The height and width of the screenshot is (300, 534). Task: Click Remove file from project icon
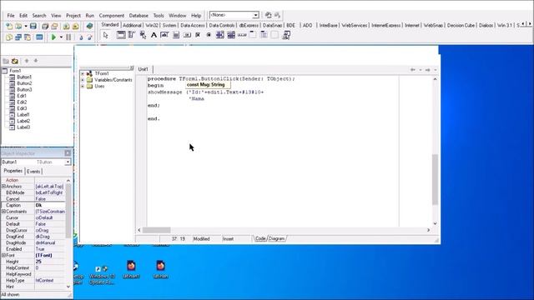pyautogui.click(x=76, y=26)
